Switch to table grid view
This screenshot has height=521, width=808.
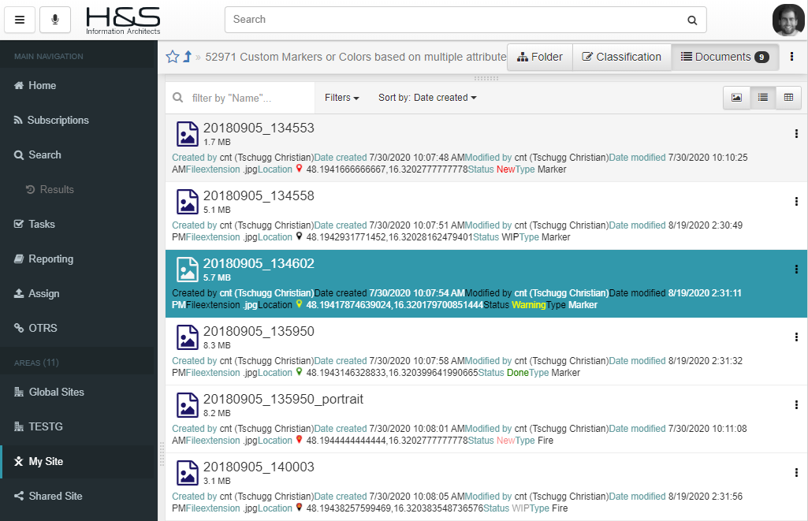click(788, 98)
